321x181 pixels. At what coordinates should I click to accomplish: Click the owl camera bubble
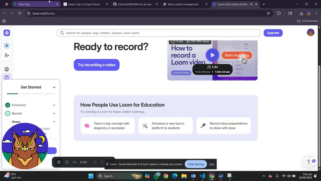25,146
